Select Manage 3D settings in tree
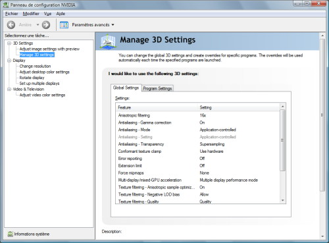The image size is (329, 243). coord(37,55)
